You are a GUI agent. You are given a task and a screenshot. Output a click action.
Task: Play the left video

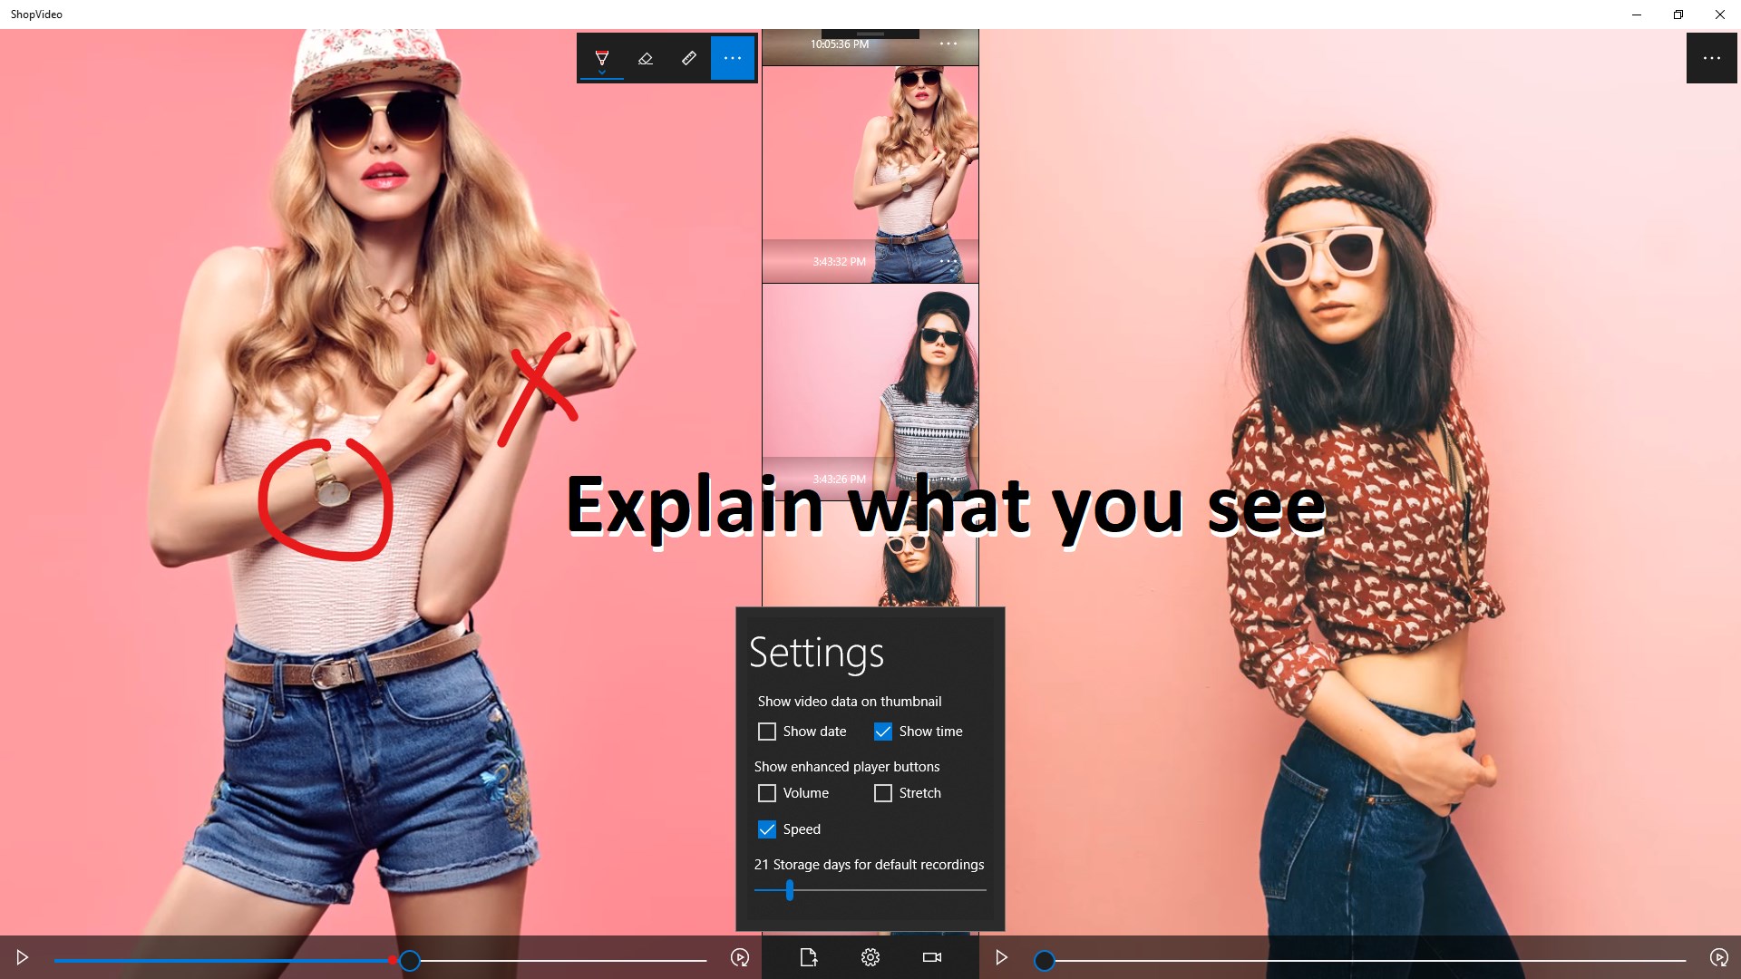click(x=23, y=957)
